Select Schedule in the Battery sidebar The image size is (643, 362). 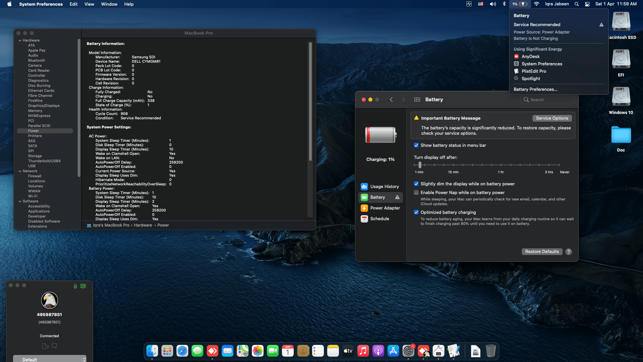point(380,219)
